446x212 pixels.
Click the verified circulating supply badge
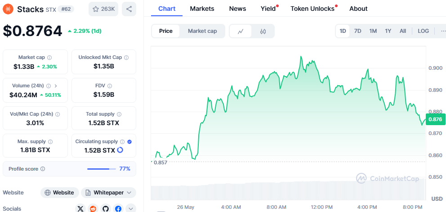tap(129, 142)
